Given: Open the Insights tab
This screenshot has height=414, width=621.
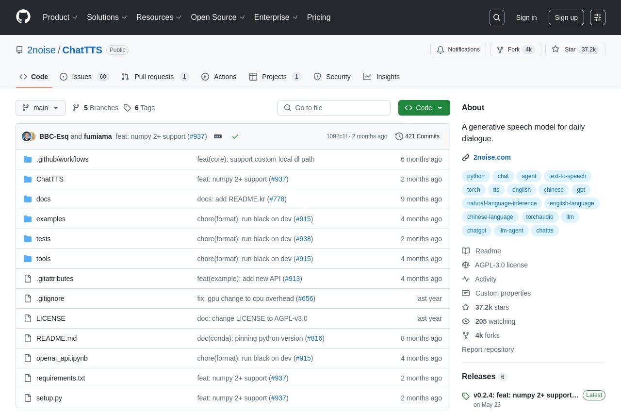Looking at the screenshot, I should (382, 77).
